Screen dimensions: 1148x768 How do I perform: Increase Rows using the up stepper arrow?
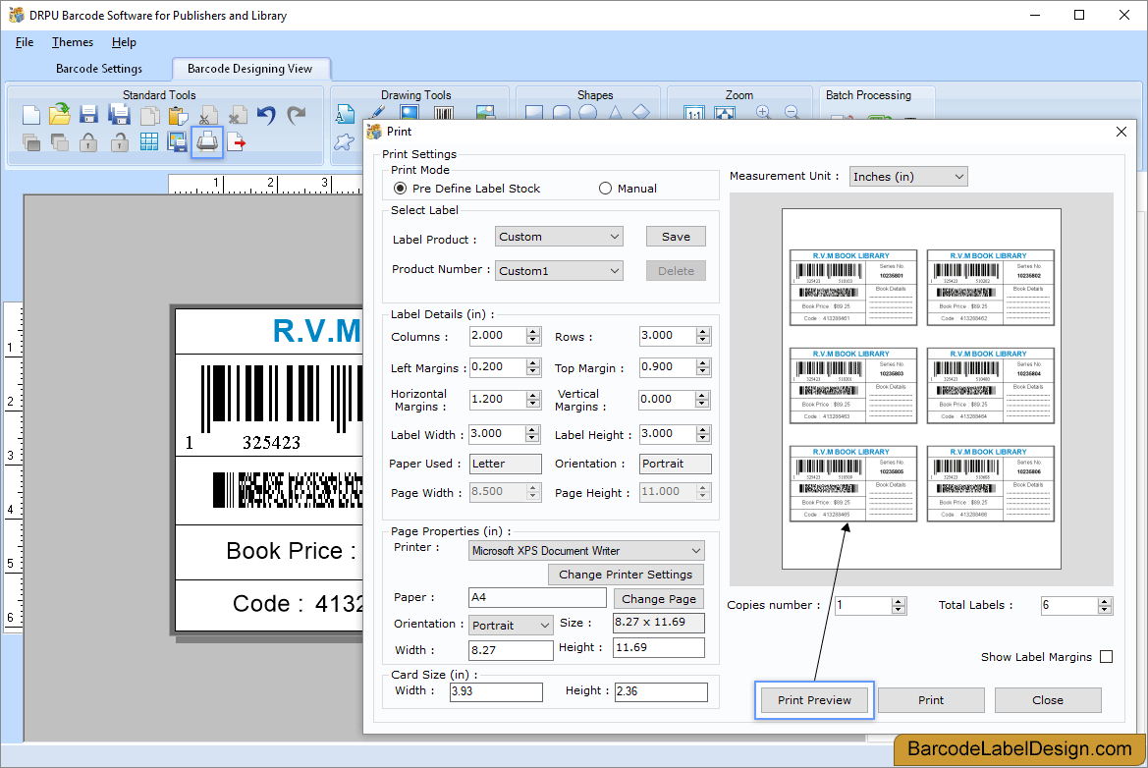coord(700,331)
